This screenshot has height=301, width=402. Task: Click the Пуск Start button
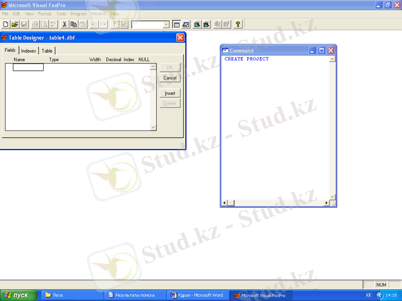pyautogui.click(x=19, y=295)
